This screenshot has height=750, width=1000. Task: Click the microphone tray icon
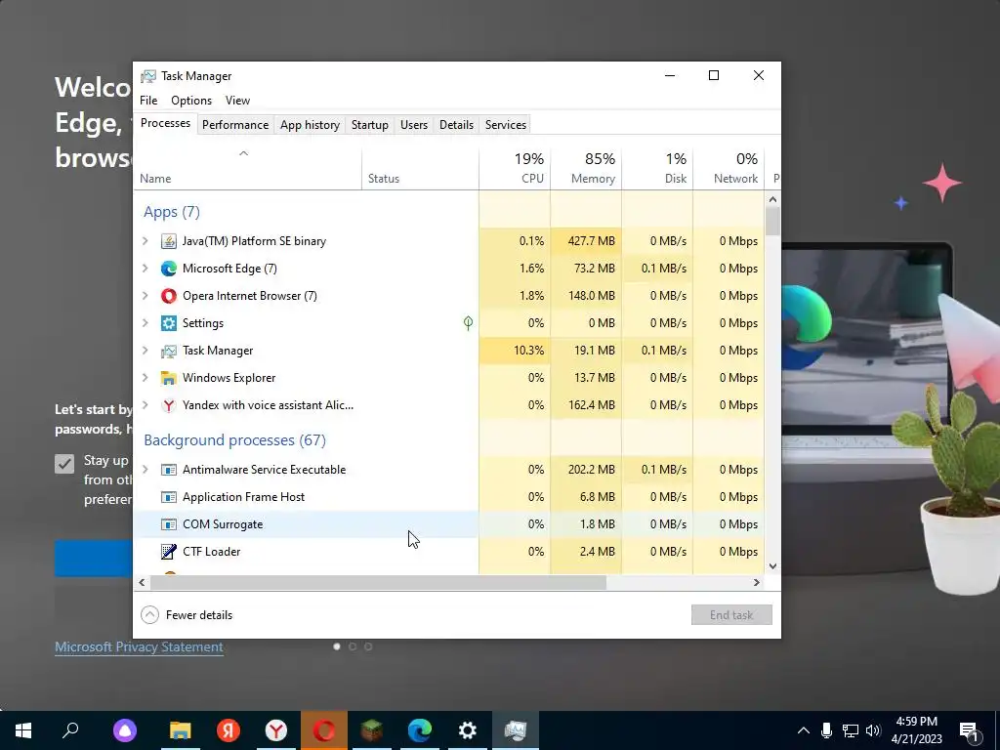pos(826,730)
